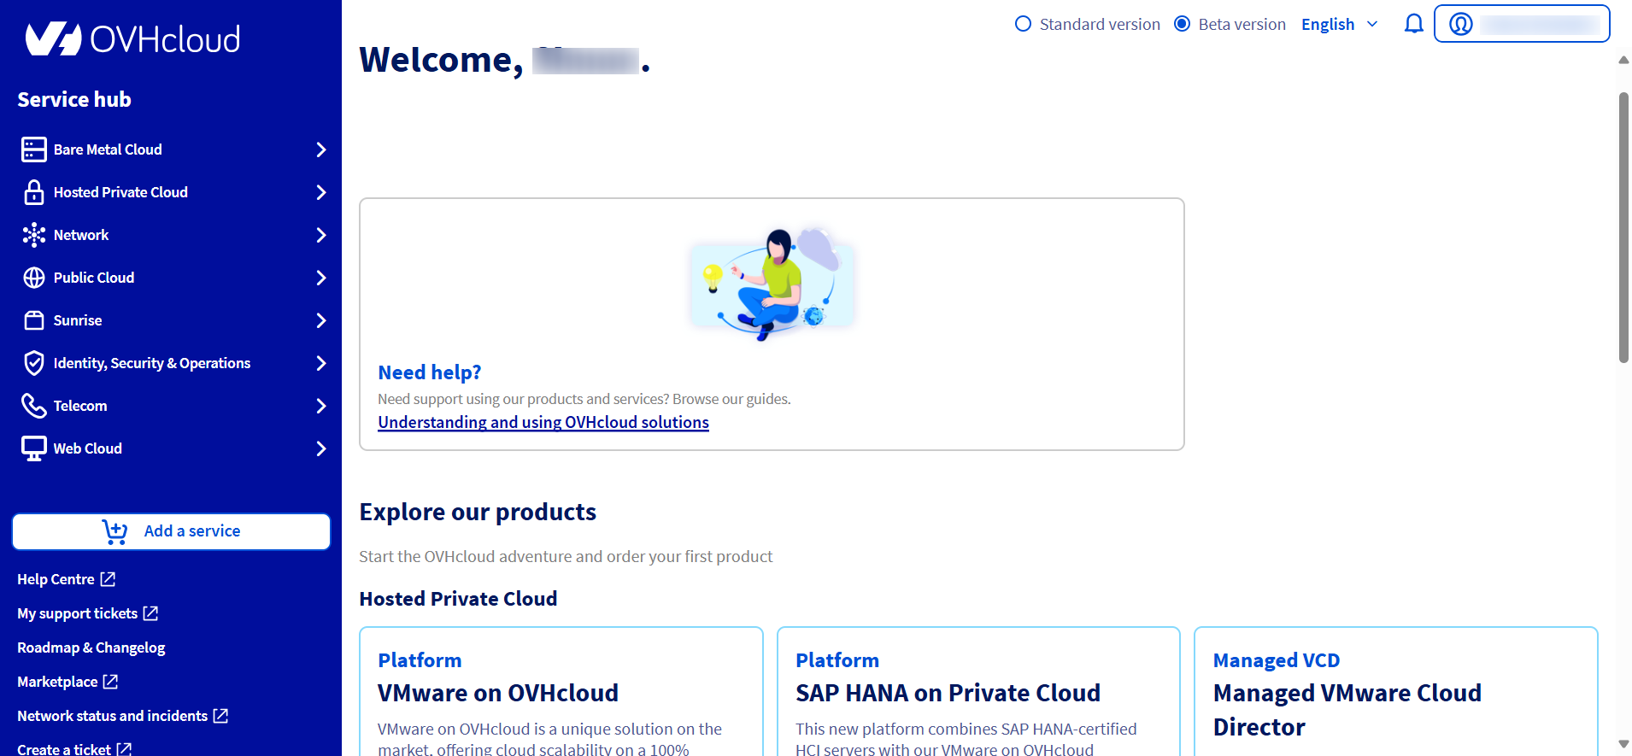This screenshot has width=1632, height=756.
Task: Open the Network menu item
Action: 171,235
